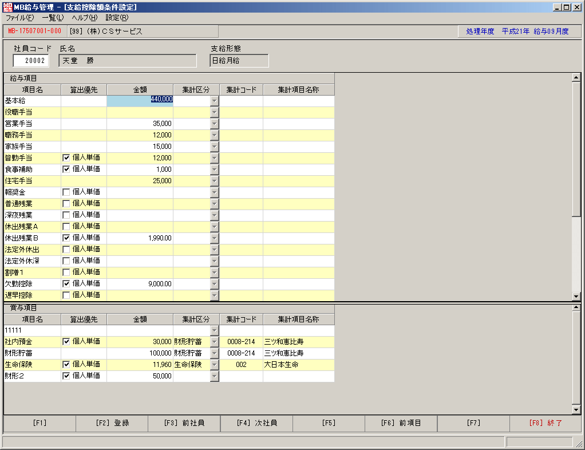Open 集計区分 dropdown for 営業手当
Screen dimensions: 585x450
(x=214, y=124)
